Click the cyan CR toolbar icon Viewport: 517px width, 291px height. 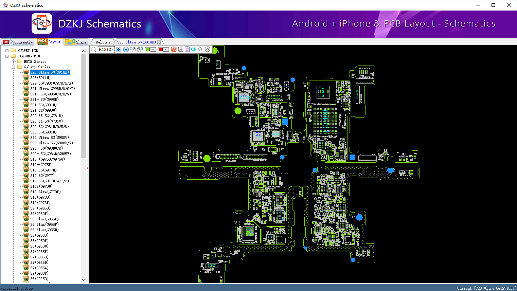(x=194, y=50)
